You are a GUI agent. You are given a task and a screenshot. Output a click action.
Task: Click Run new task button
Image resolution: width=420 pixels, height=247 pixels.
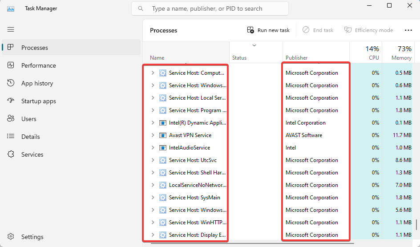(268, 30)
